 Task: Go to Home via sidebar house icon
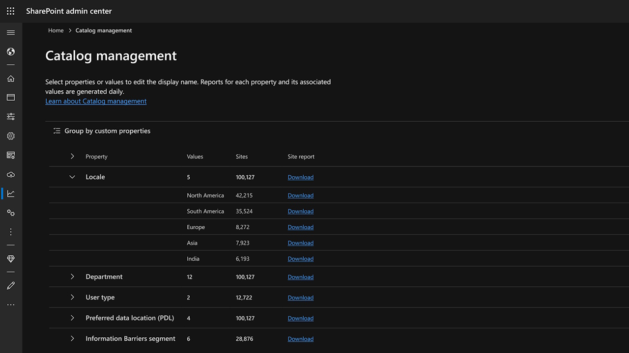pos(11,79)
